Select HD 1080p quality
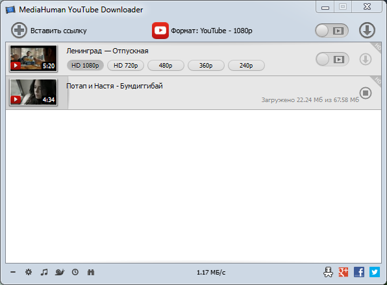 coord(85,66)
